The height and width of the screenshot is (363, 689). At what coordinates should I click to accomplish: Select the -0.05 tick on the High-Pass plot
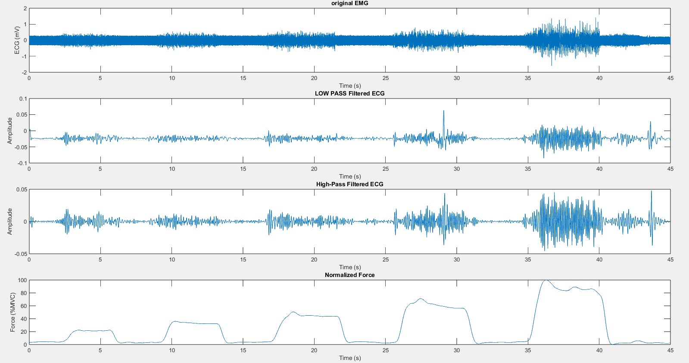pos(21,254)
